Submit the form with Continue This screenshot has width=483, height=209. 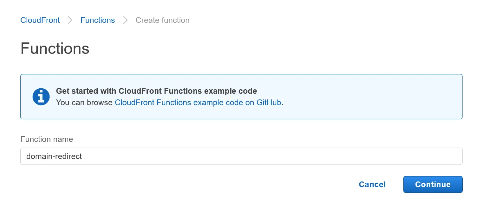[x=433, y=184]
